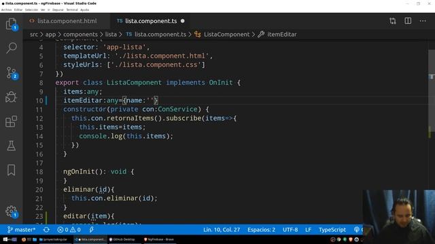This screenshot has width=435, height=244.
Task: Click unsaved dot on lista.component.ts tab
Action: click(x=183, y=21)
